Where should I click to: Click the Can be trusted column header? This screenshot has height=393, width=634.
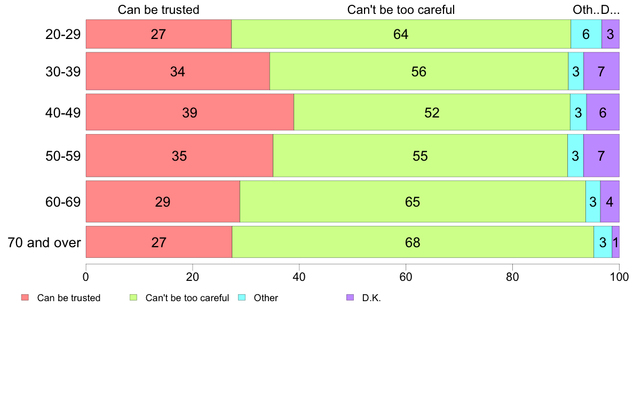(158, 10)
